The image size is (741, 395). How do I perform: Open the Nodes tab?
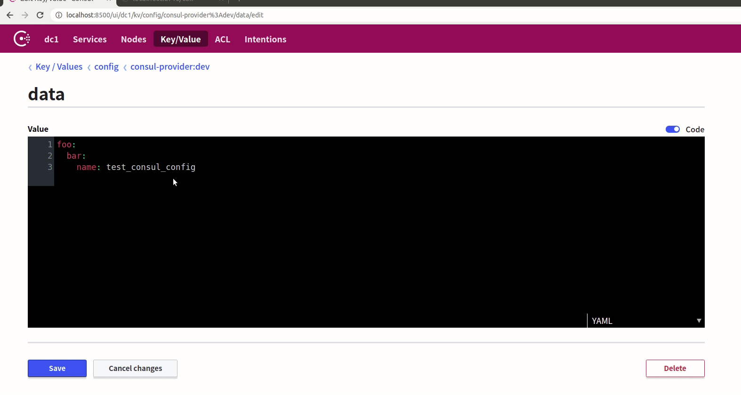(x=133, y=39)
